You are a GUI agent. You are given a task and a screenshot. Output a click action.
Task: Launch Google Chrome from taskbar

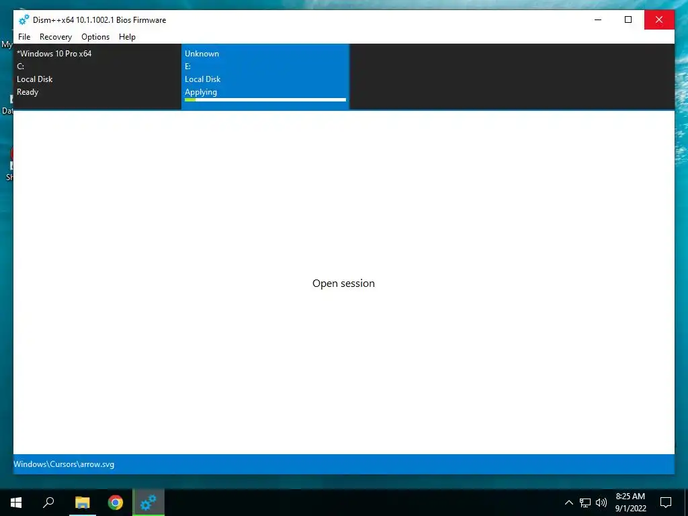(x=116, y=503)
